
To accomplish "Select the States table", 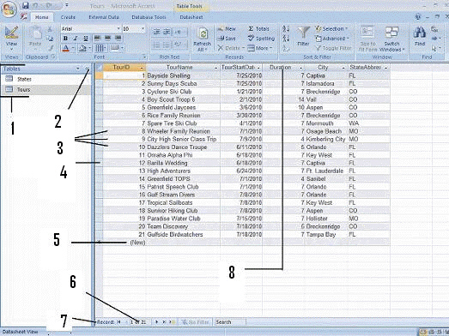I will pyautogui.click(x=46, y=79).
